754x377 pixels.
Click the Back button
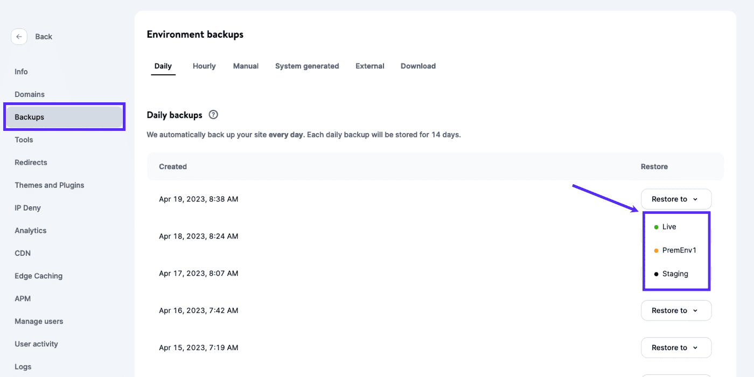click(x=44, y=36)
